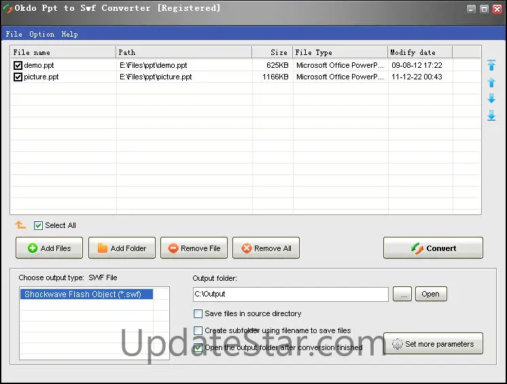Sort by Size column header
The height and width of the screenshot is (384, 507).
click(273, 52)
